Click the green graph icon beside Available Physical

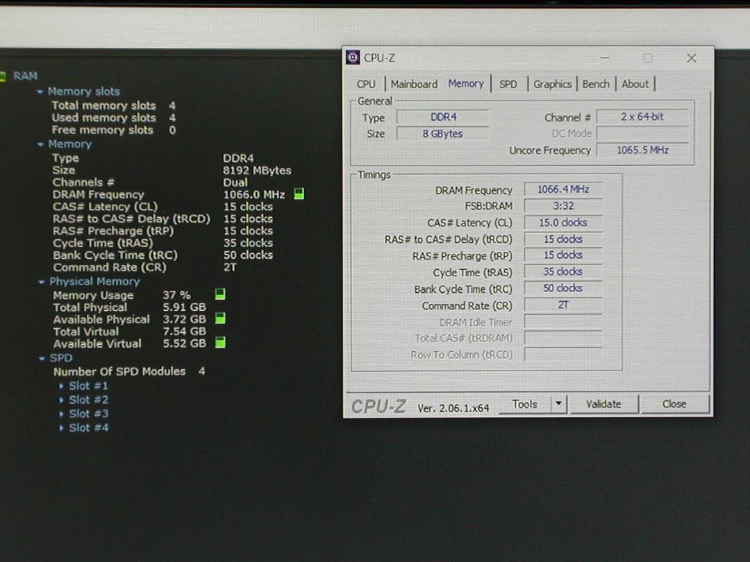(x=220, y=318)
